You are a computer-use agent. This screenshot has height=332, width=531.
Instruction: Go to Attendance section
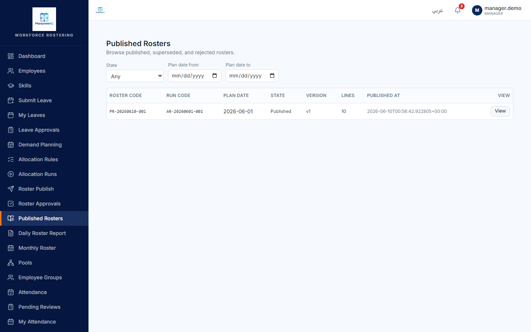coord(44,292)
